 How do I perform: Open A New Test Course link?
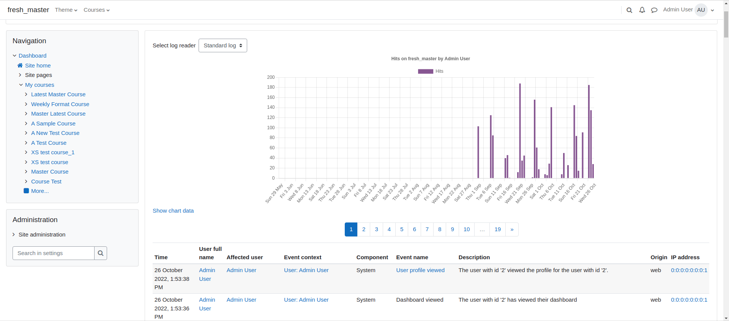pyautogui.click(x=55, y=133)
